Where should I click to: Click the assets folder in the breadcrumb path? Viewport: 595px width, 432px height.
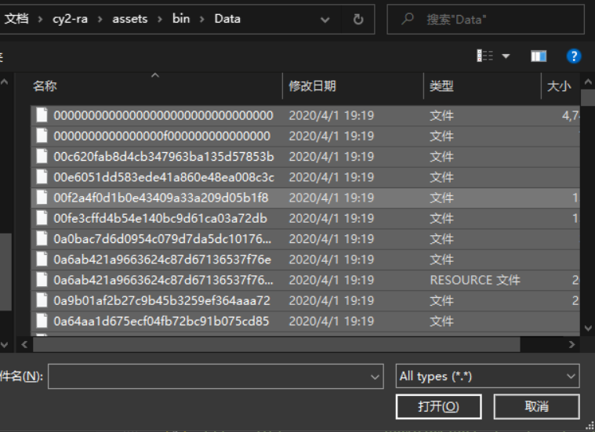tap(129, 19)
